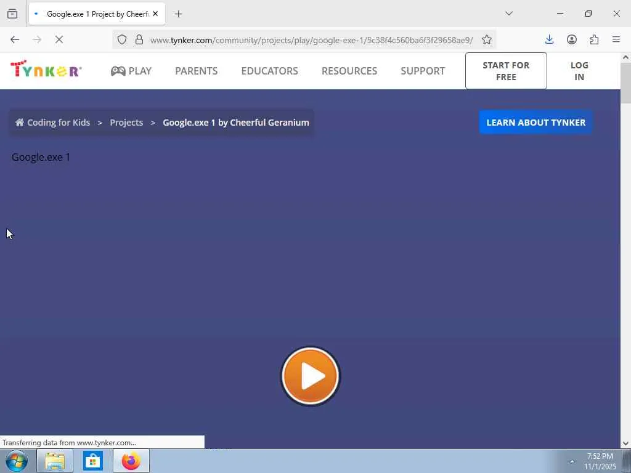
Task: Click the START FOR FREE button
Action: click(x=506, y=71)
